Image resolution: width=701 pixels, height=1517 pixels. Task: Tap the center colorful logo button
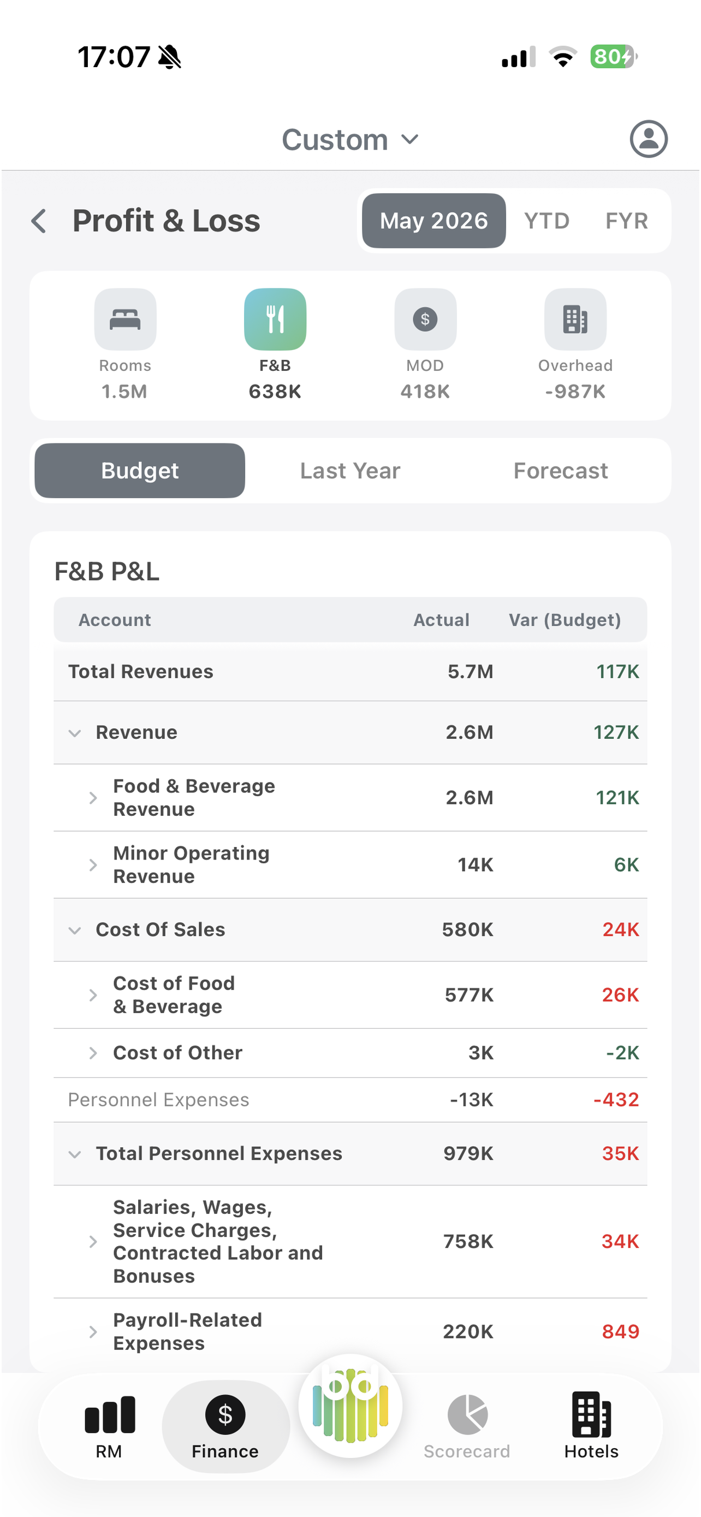pos(350,1406)
